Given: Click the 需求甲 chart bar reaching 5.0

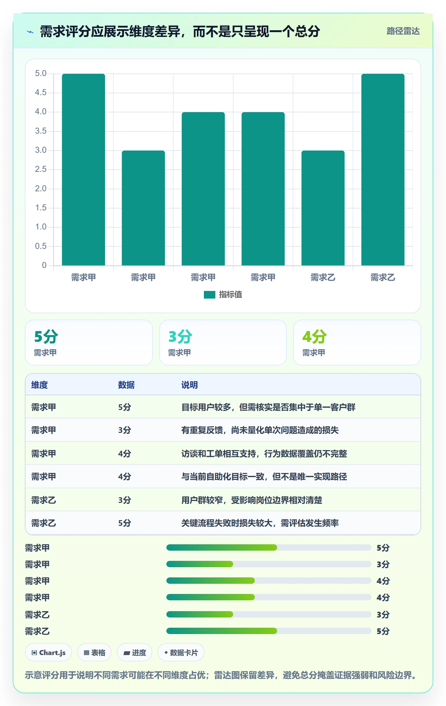Looking at the screenshot, I should (x=83, y=170).
